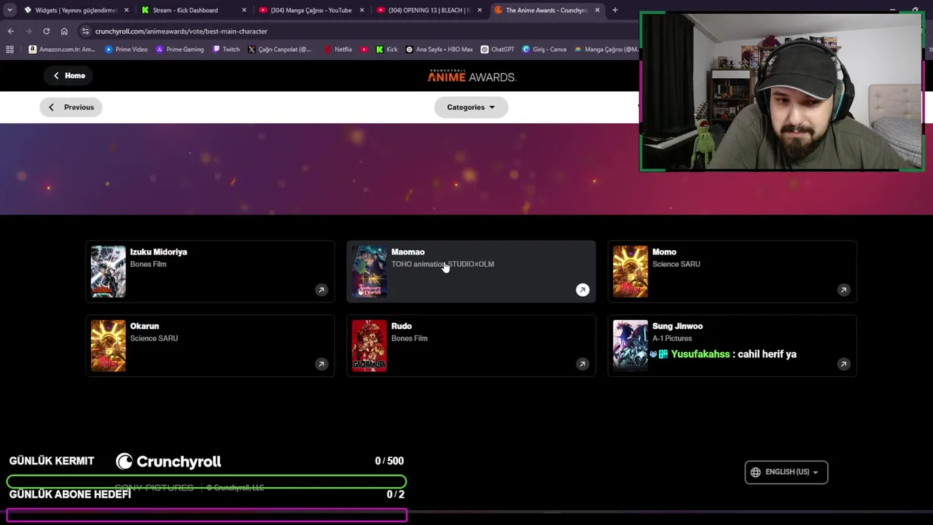Click the browser home icon
This screenshot has height=525, width=933.
(64, 31)
